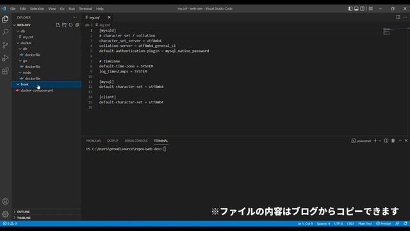This screenshot has width=410, height=231.
Task: Toggle the secondary side bar layout
Action: (x=363, y=8)
